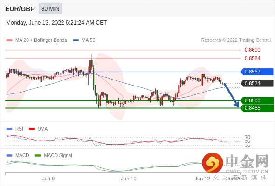The height and width of the screenshot is (186, 275).
Task: Select the EUR/GBP pair title
Action: pos(20,9)
